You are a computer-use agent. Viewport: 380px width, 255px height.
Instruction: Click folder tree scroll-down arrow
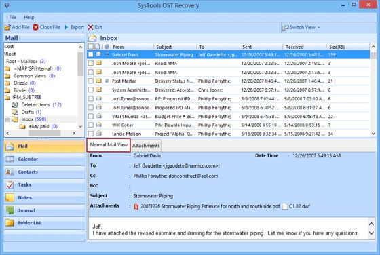pyautogui.click(x=81, y=126)
